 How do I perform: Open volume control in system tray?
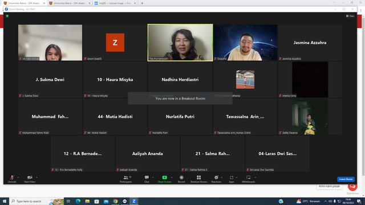pos(330,201)
